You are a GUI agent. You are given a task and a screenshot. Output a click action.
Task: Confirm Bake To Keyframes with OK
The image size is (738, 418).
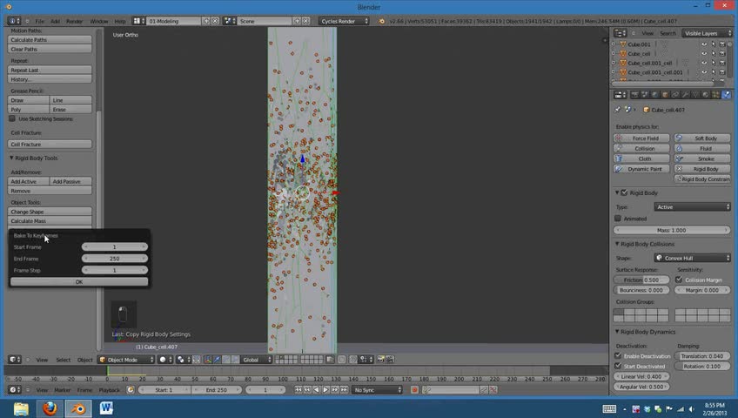[x=79, y=281]
